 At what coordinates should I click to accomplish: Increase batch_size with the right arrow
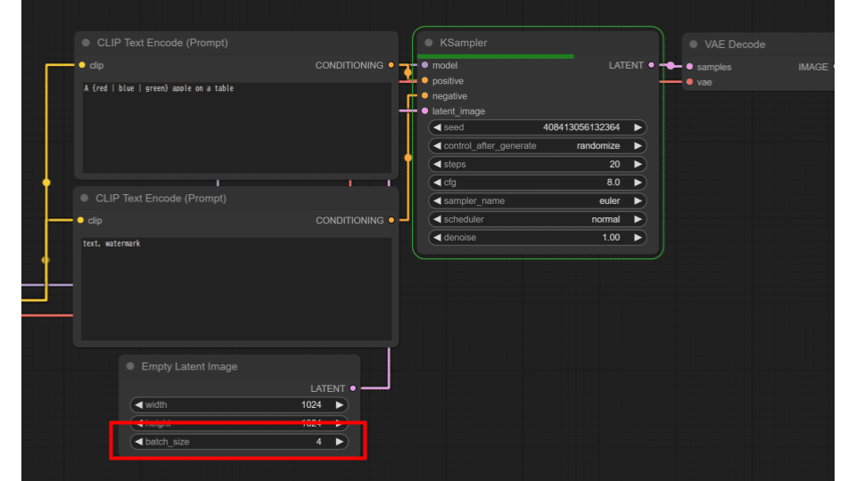(339, 441)
